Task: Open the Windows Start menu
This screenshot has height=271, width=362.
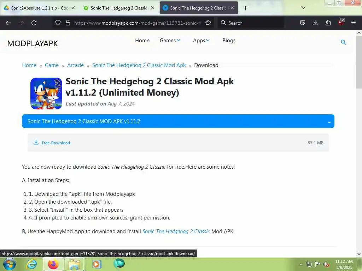Action: pos(10,264)
